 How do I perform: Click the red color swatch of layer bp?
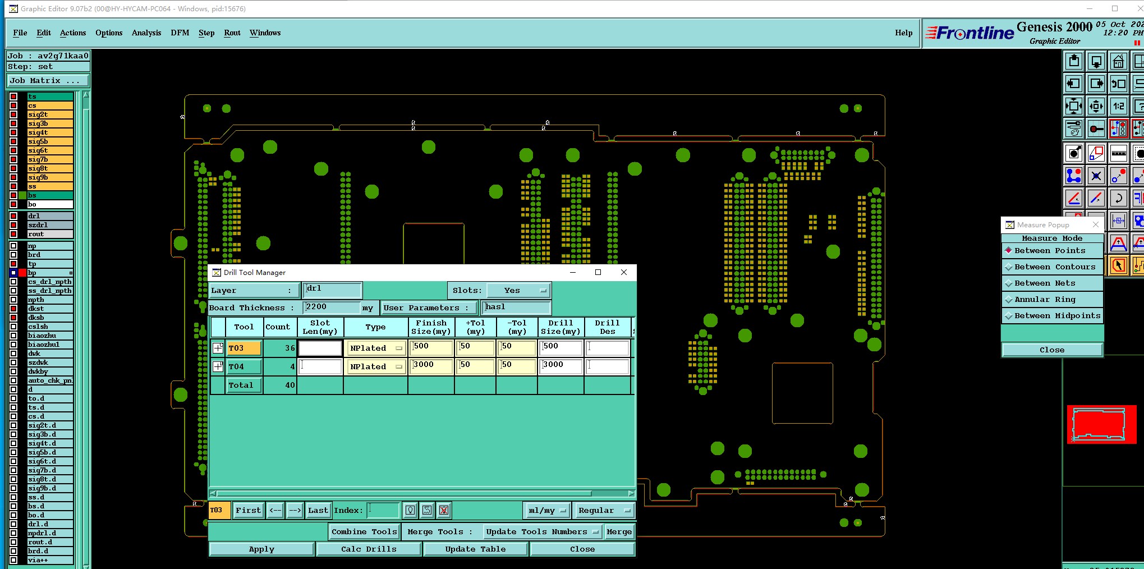[x=22, y=273]
